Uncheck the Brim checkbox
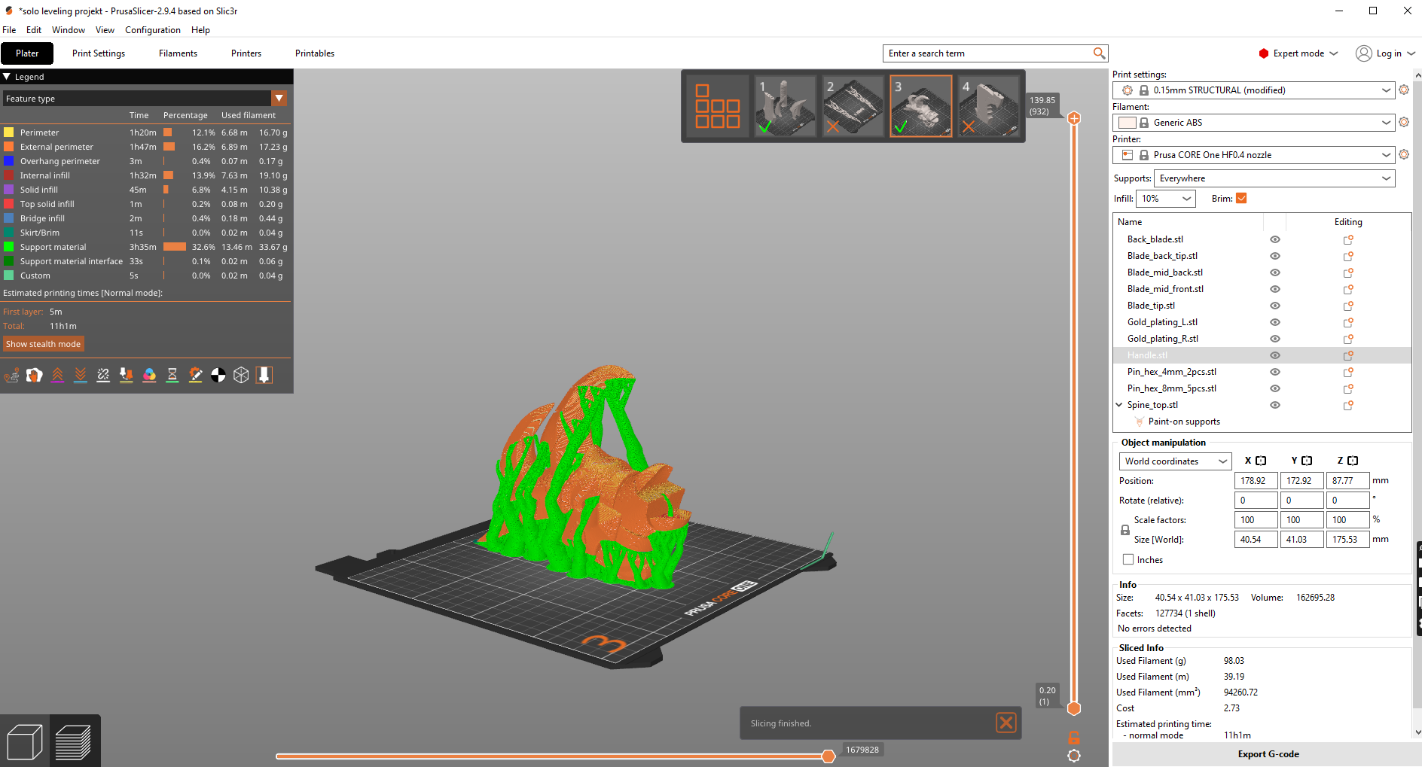1422x767 pixels. pos(1241,198)
